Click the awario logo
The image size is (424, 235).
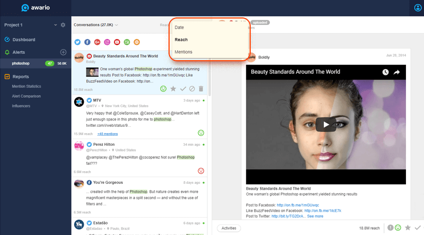[36, 7]
